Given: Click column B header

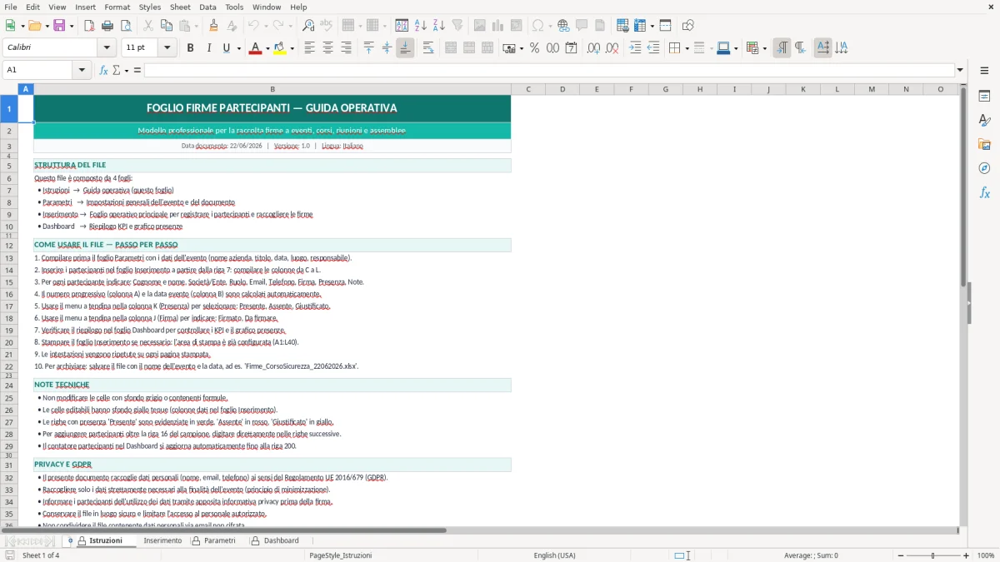Looking at the screenshot, I should (x=272, y=89).
